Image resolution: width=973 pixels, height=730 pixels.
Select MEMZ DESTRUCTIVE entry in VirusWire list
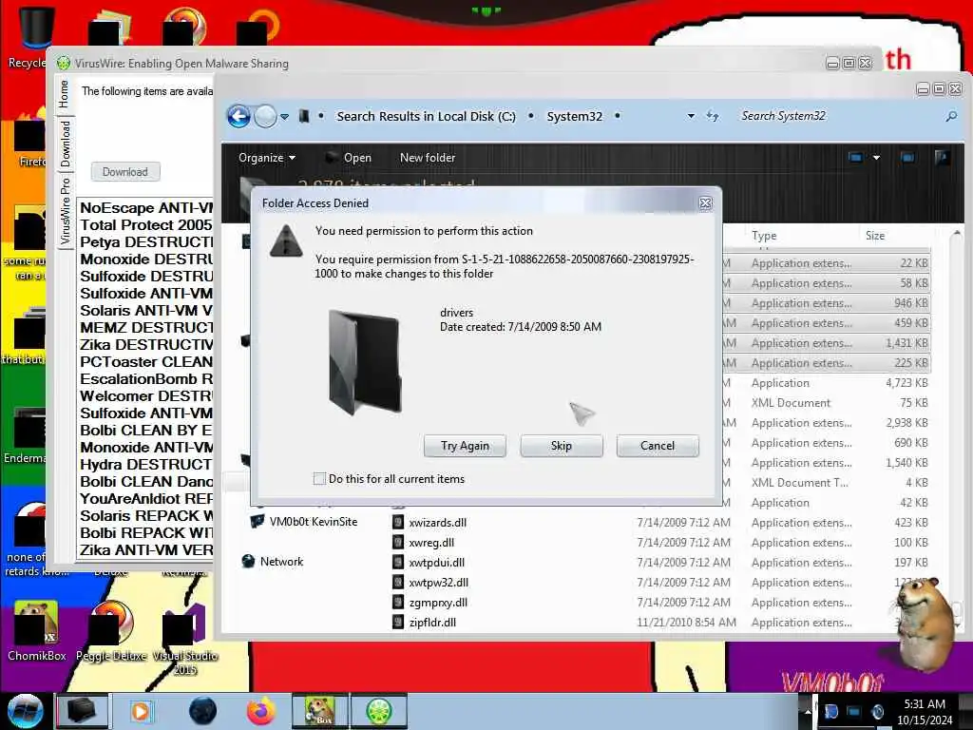pyautogui.click(x=145, y=328)
